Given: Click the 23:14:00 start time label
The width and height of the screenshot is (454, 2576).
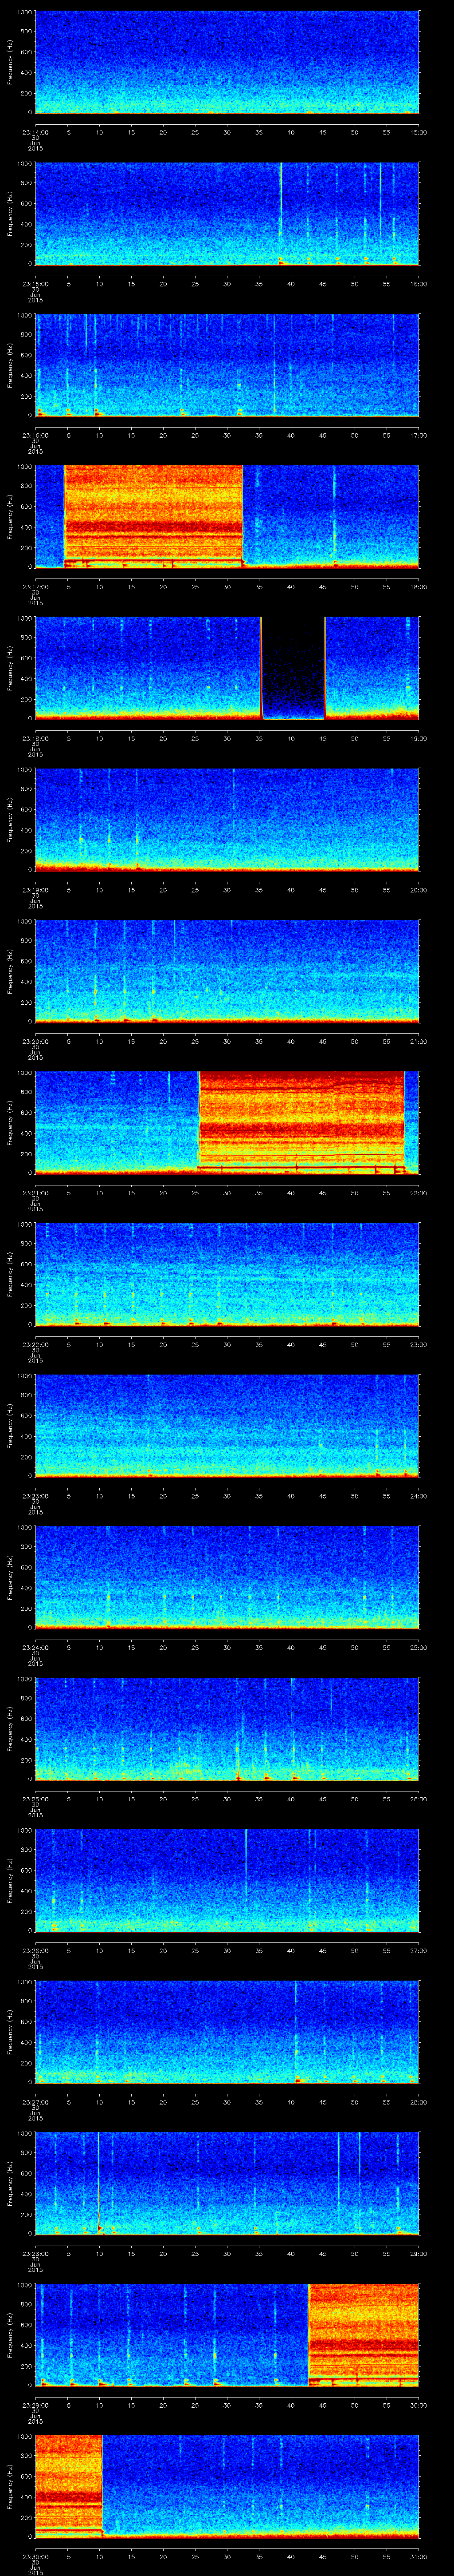Looking at the screenshot, I should 35,132.
